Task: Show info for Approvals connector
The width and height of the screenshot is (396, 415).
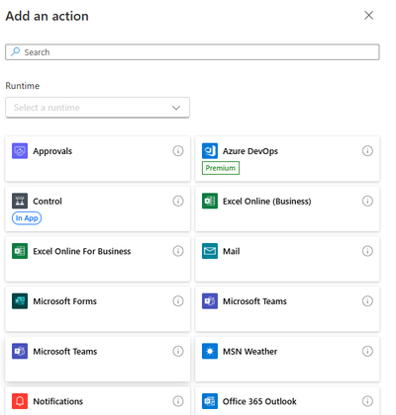Action: [178, 151]
